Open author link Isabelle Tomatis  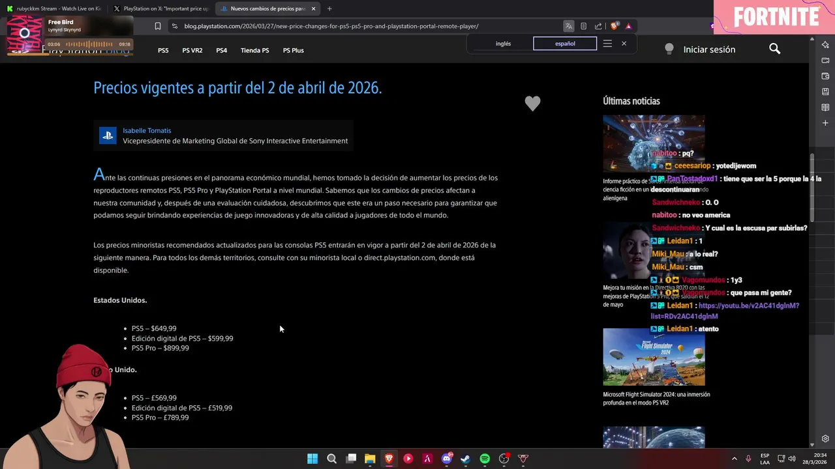click(147, 130)
